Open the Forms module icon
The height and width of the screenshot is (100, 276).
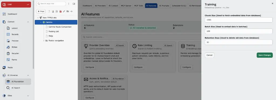coord(8,60)
